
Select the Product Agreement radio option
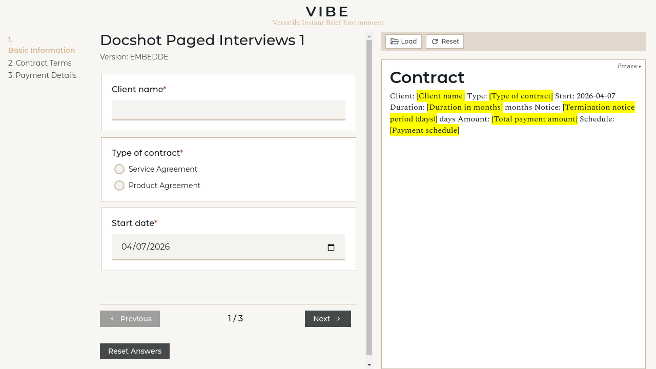(119, 186)
